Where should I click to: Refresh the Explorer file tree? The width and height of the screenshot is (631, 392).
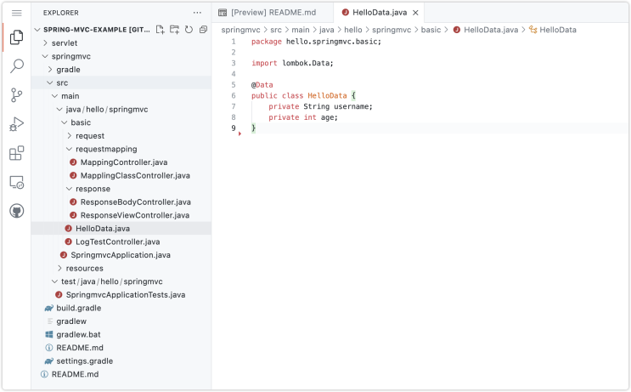click(x=189, y=30)
